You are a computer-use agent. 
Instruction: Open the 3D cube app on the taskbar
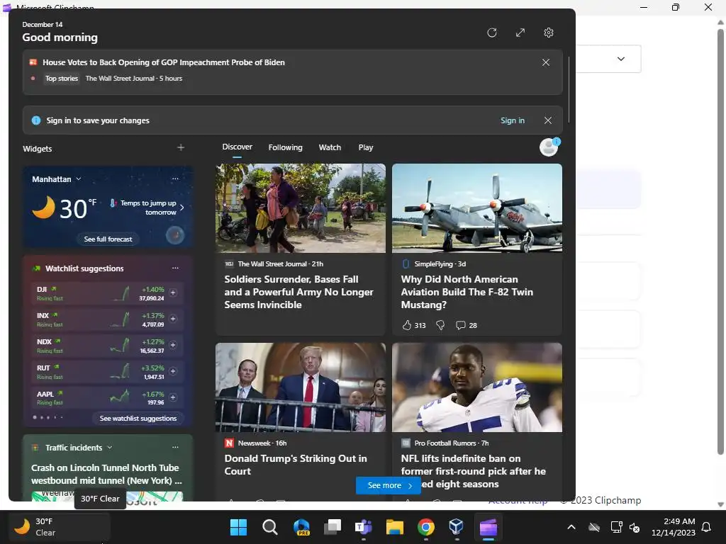point(457,527)
